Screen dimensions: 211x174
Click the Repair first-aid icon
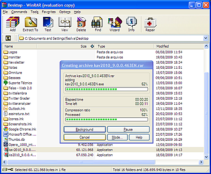[150, 22]
